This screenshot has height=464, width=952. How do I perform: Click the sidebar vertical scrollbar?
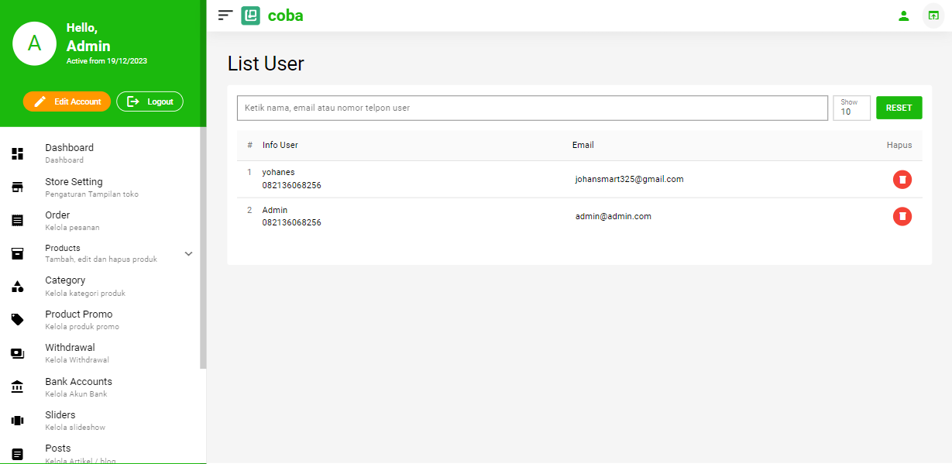(x=203, y=248)
